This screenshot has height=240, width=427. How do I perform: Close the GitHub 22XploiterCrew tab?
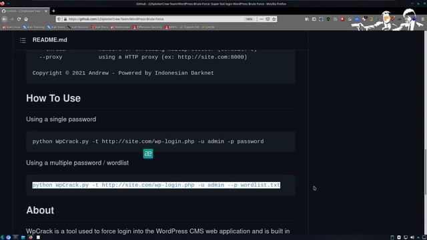pos(46,11)
